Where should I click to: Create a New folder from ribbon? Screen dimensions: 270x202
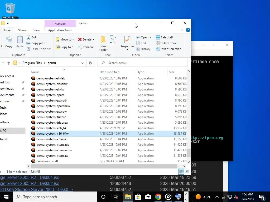(103, 43)
